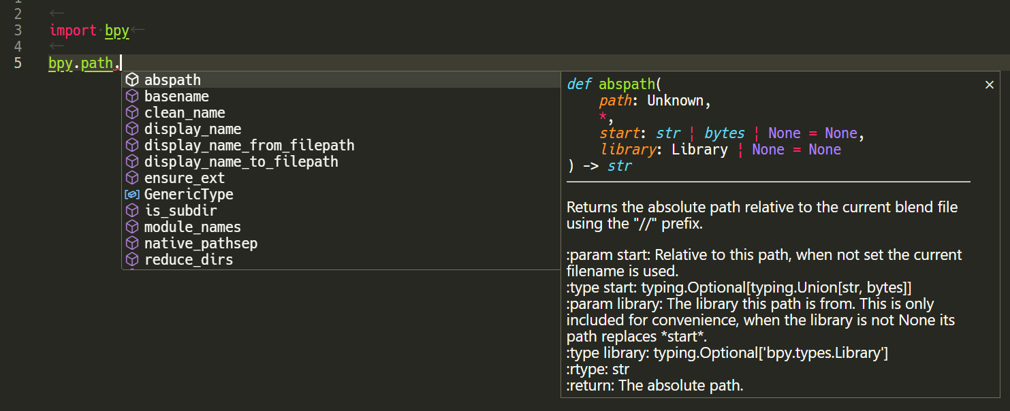1010x411 pixels.
Task: Click the icon next to ensure_ext
Action: click(x=132, y=178)
